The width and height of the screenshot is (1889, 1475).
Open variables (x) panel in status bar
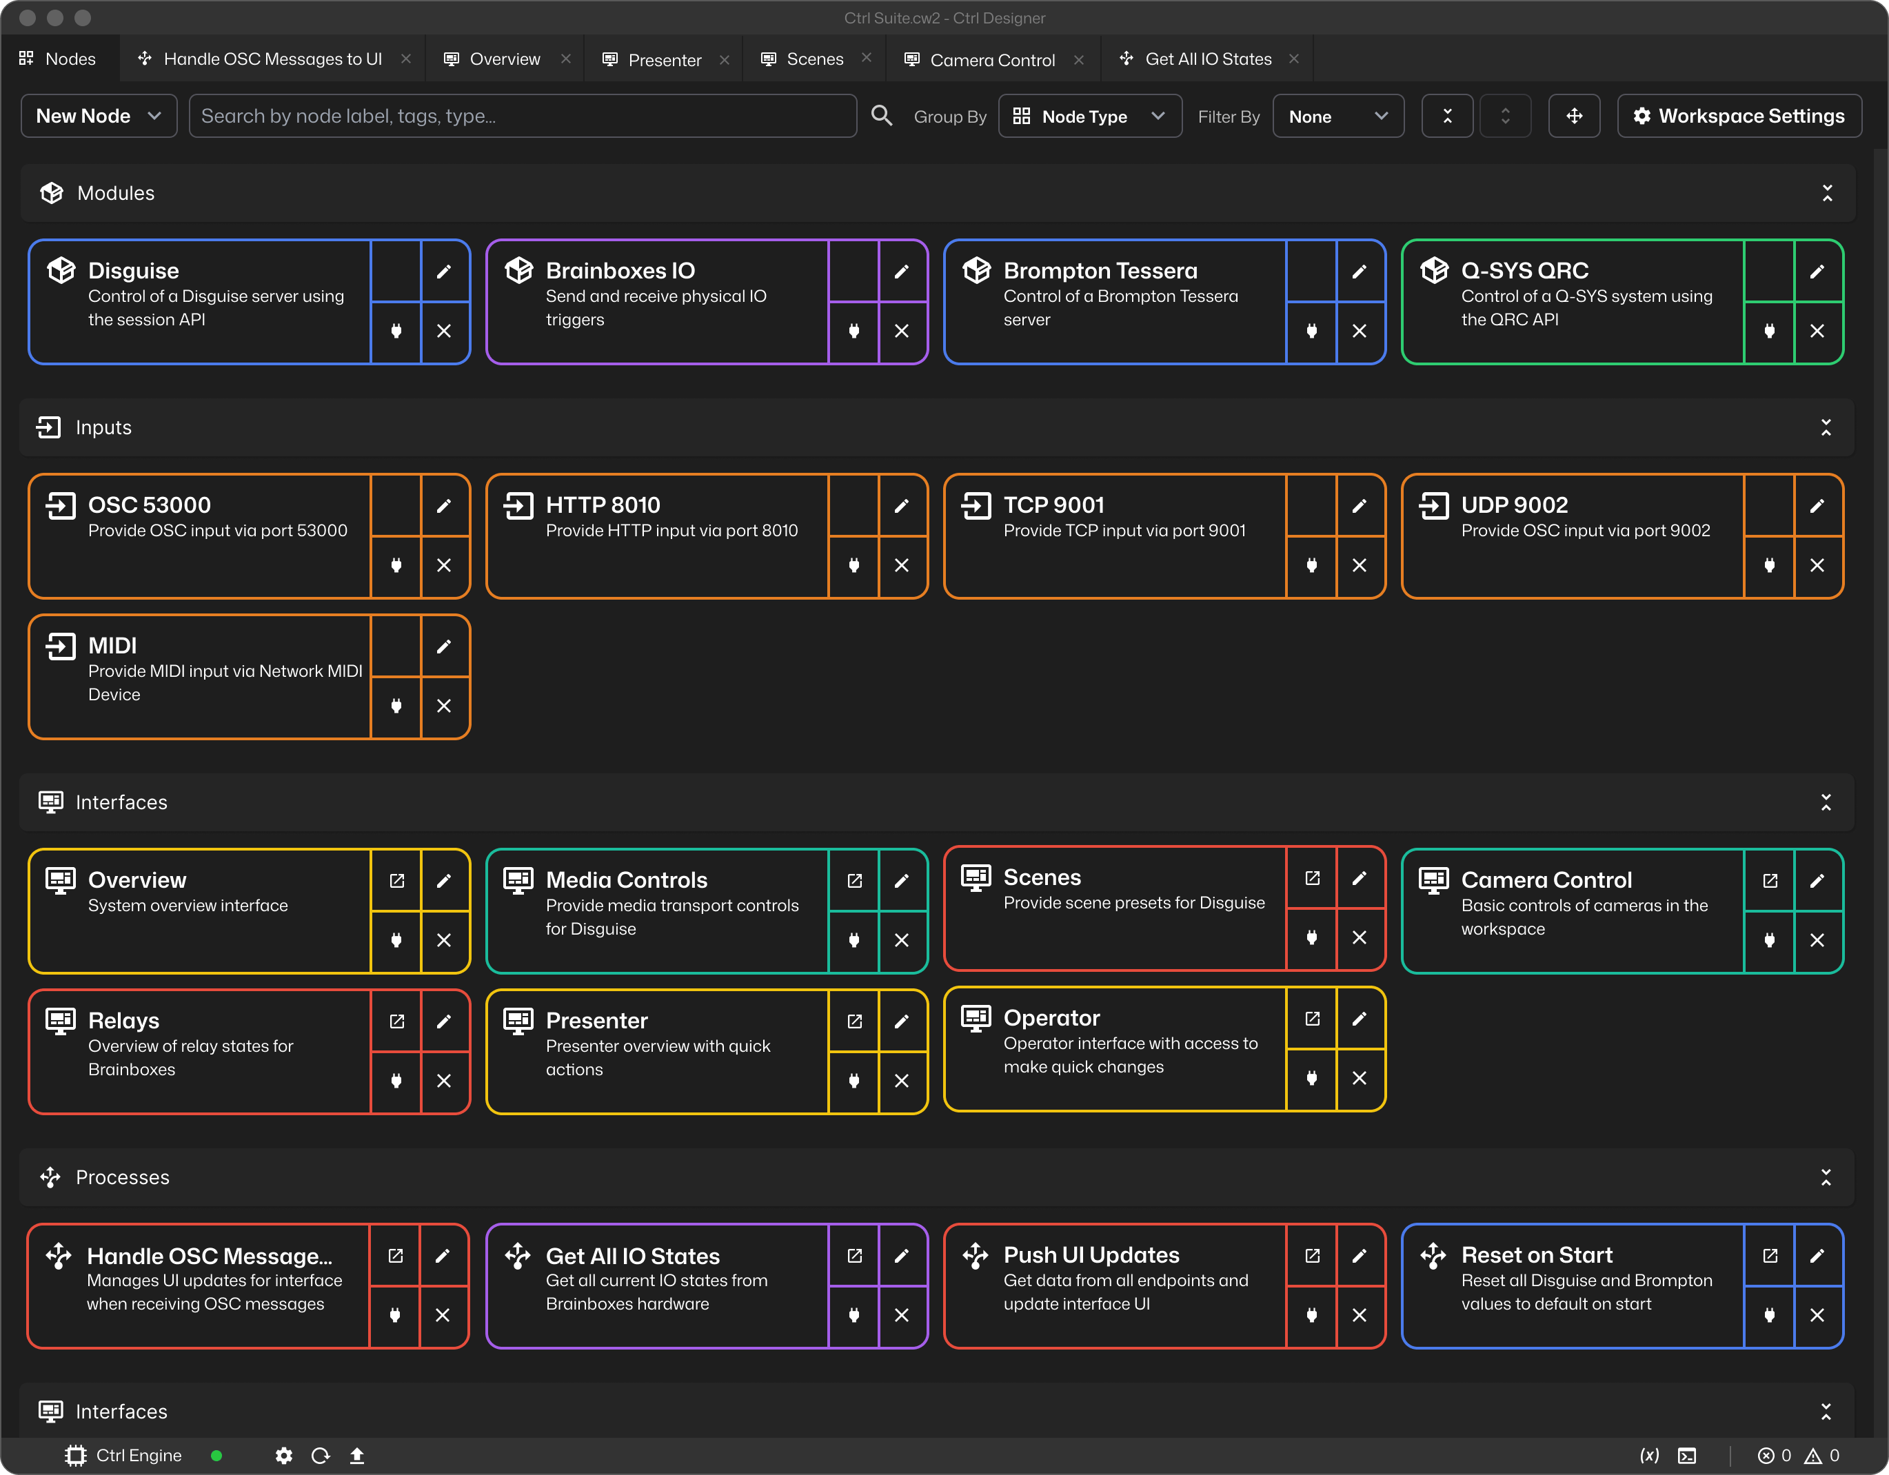pos(1649,1457)
